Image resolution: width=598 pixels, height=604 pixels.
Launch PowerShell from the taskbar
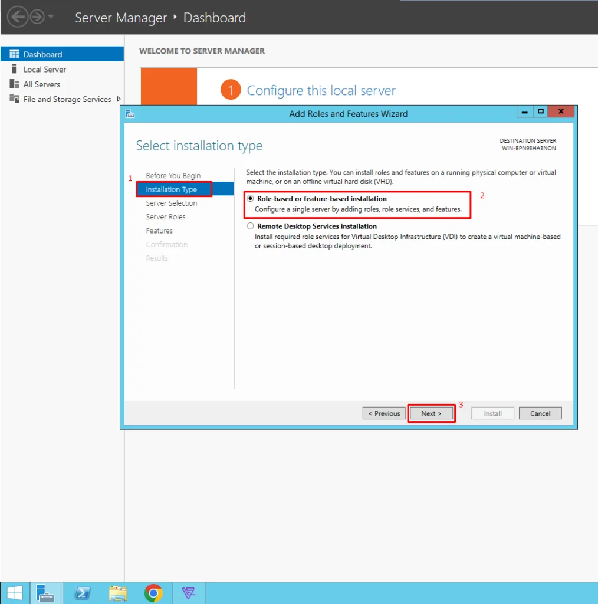coord(83,593)
